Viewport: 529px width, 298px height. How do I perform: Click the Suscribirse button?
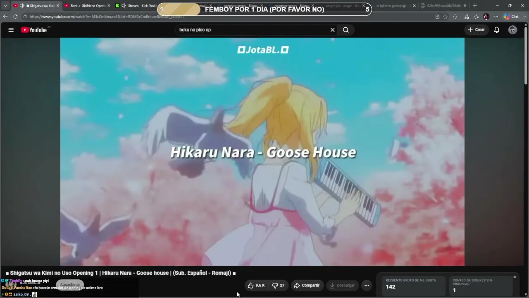click(x=70, y=285)
